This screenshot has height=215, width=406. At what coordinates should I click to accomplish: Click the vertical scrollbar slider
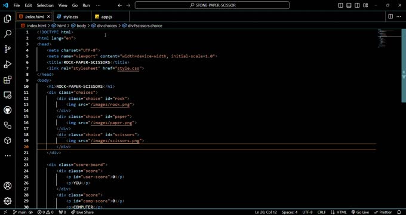(x=404, y=65)
